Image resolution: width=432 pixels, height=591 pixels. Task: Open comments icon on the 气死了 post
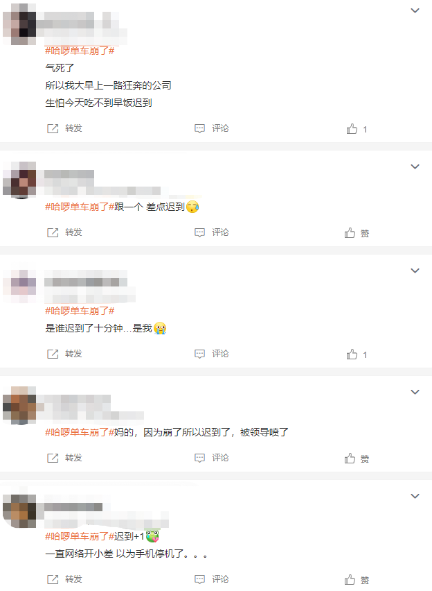pos(199,128)
